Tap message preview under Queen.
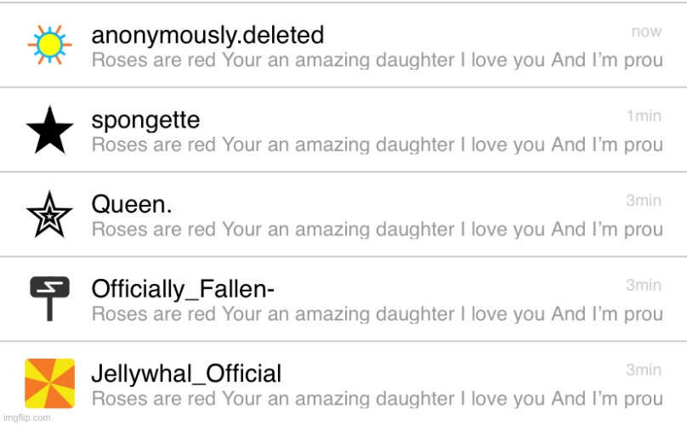The height and width of the screenshot is (425, 687). 378,229
